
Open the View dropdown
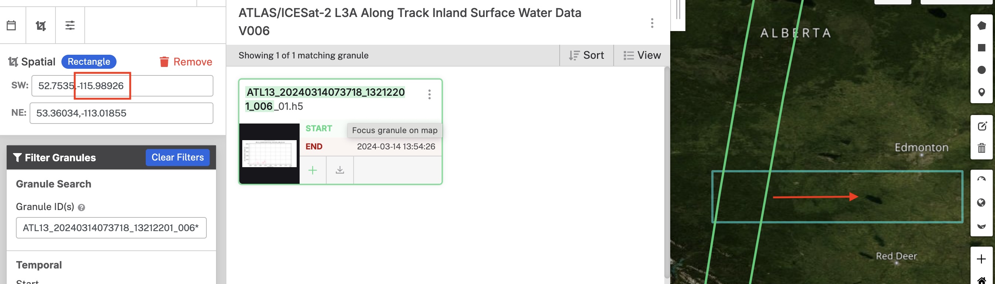point(642,55)
